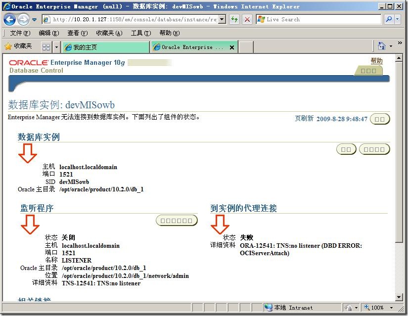Click the 100% zoom level button

pyautogui.click(x=374, y=308)
